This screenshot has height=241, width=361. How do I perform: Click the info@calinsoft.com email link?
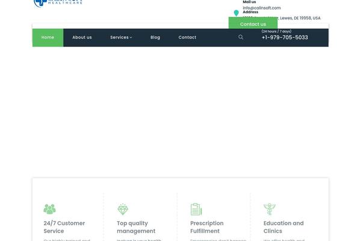(262, 8)
